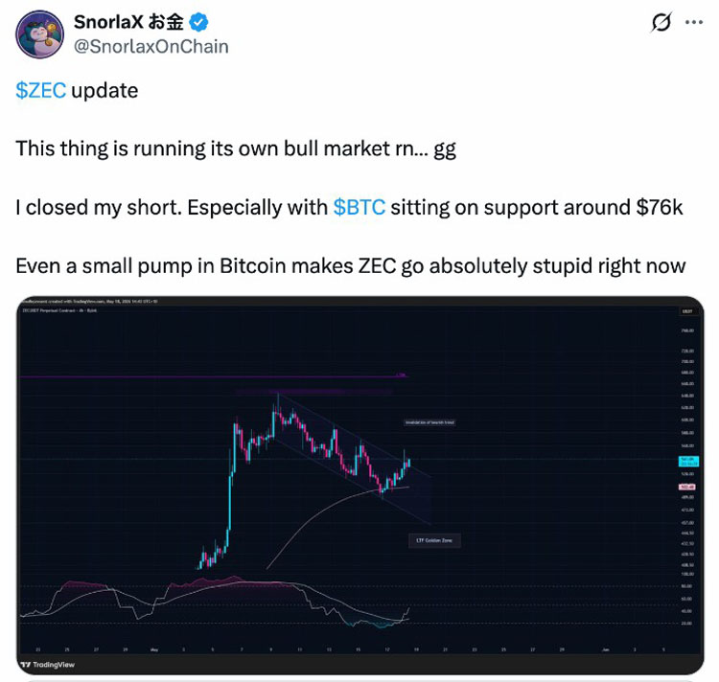This screenshot has width=719, height=682.
Task: Enlarge the ZEC TradingView chart image
Action: 359,485
